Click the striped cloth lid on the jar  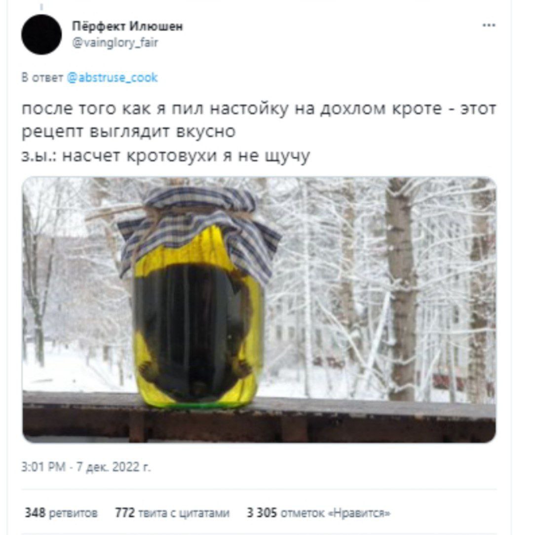coord(199,225)
